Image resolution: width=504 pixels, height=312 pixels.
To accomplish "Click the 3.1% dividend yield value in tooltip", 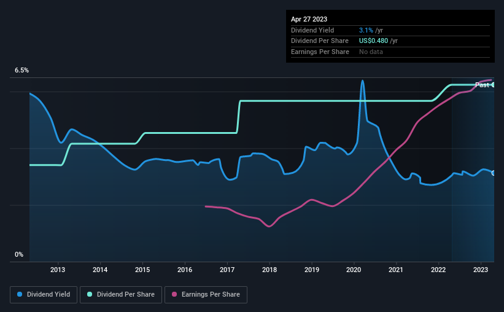I will pyautogui.click(x=366, y=30).
